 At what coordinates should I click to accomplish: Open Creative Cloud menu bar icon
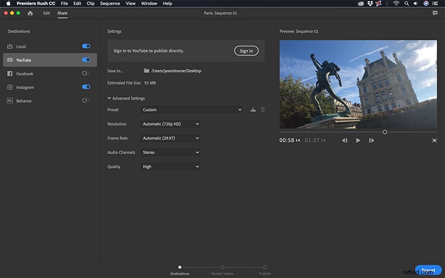click(361, 4)
